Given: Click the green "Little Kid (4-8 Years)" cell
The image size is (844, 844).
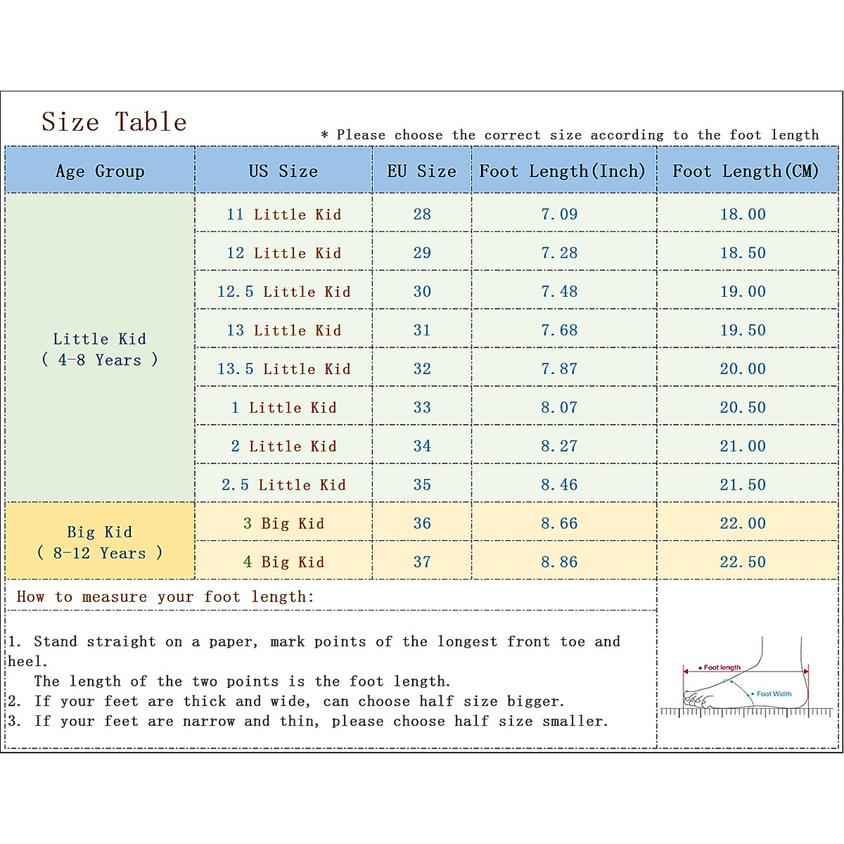Looking at the screenshot, I should click(100, 350).
